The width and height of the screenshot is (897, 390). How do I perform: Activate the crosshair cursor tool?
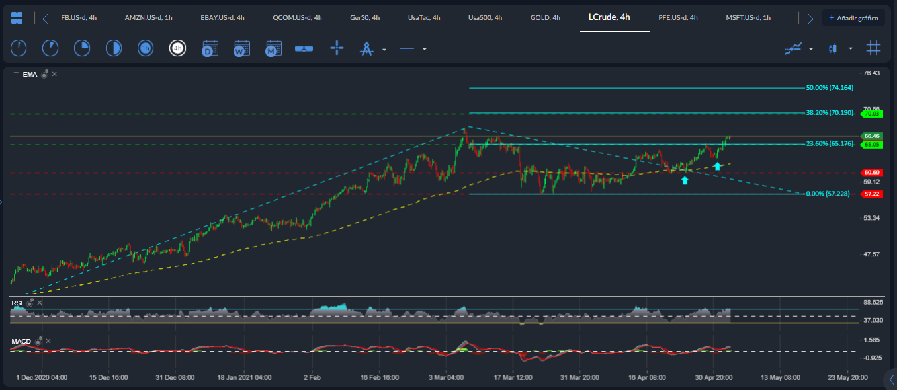[x=337, y=48]
